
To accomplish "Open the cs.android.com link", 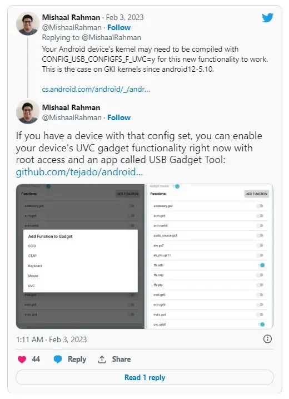I will click(x=96, y=90).
